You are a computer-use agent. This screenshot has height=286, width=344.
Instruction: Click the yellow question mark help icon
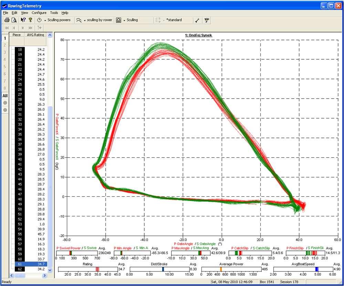(30, 20)
